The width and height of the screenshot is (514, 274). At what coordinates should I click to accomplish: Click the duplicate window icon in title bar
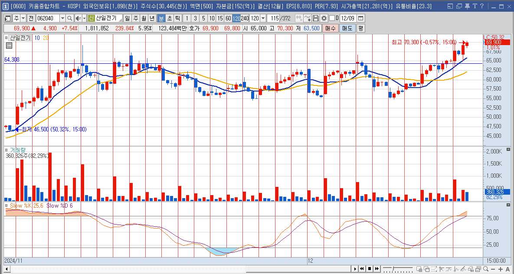coord(459,6)
